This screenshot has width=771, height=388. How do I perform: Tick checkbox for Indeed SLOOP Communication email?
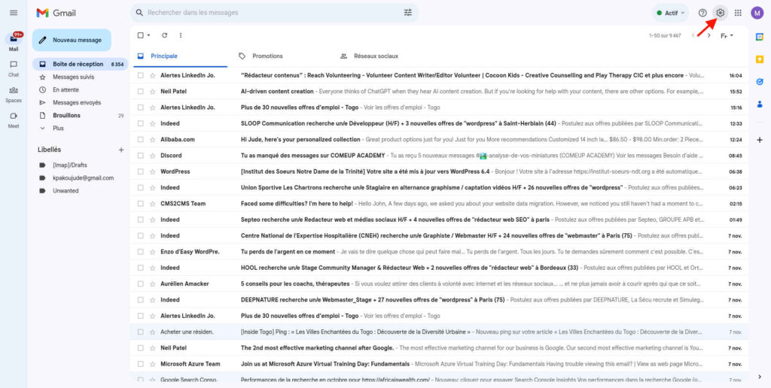pos(141,123)
